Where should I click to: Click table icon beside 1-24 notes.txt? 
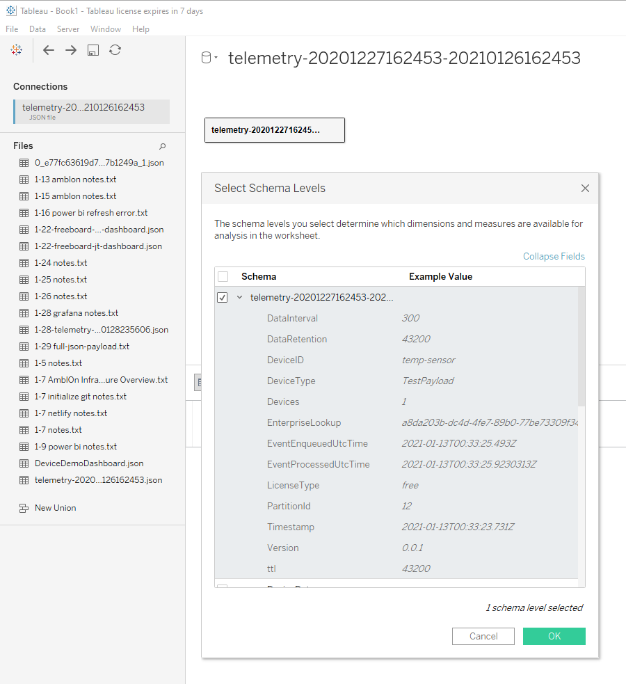24,263
